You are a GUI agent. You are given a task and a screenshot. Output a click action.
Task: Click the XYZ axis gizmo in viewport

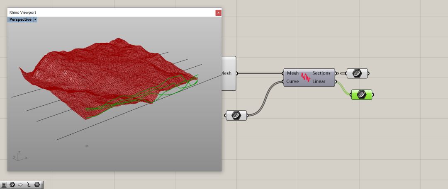[19, 156]
